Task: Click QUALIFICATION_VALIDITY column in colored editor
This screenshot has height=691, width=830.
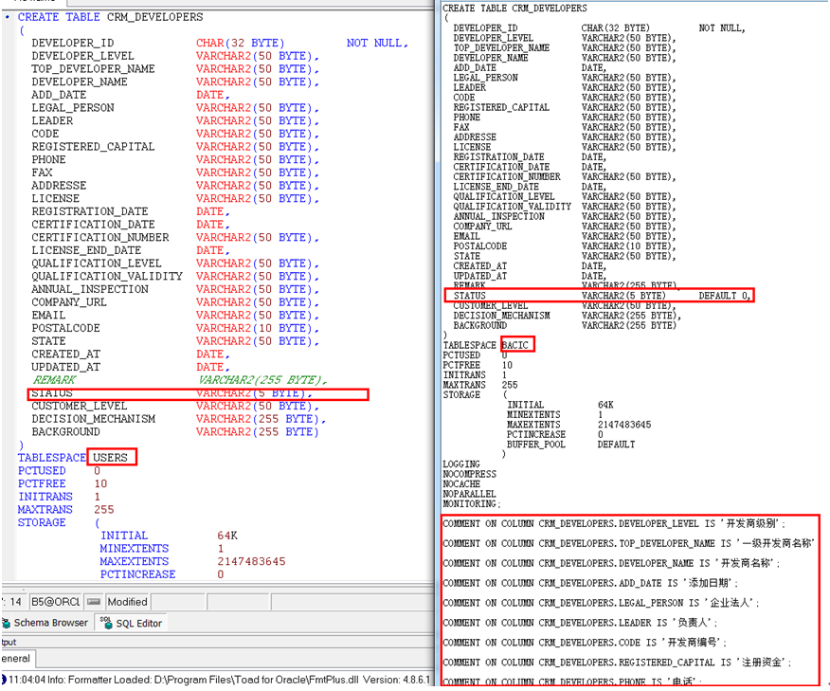Action: pos(107,277)
